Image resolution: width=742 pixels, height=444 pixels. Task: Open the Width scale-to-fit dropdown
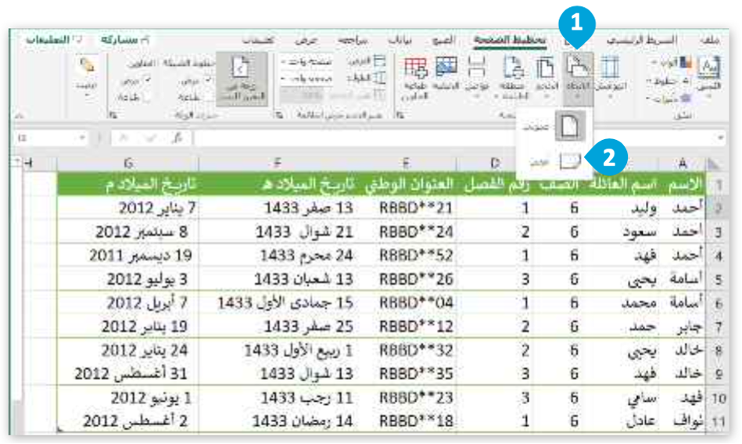(x=306, y=62)
